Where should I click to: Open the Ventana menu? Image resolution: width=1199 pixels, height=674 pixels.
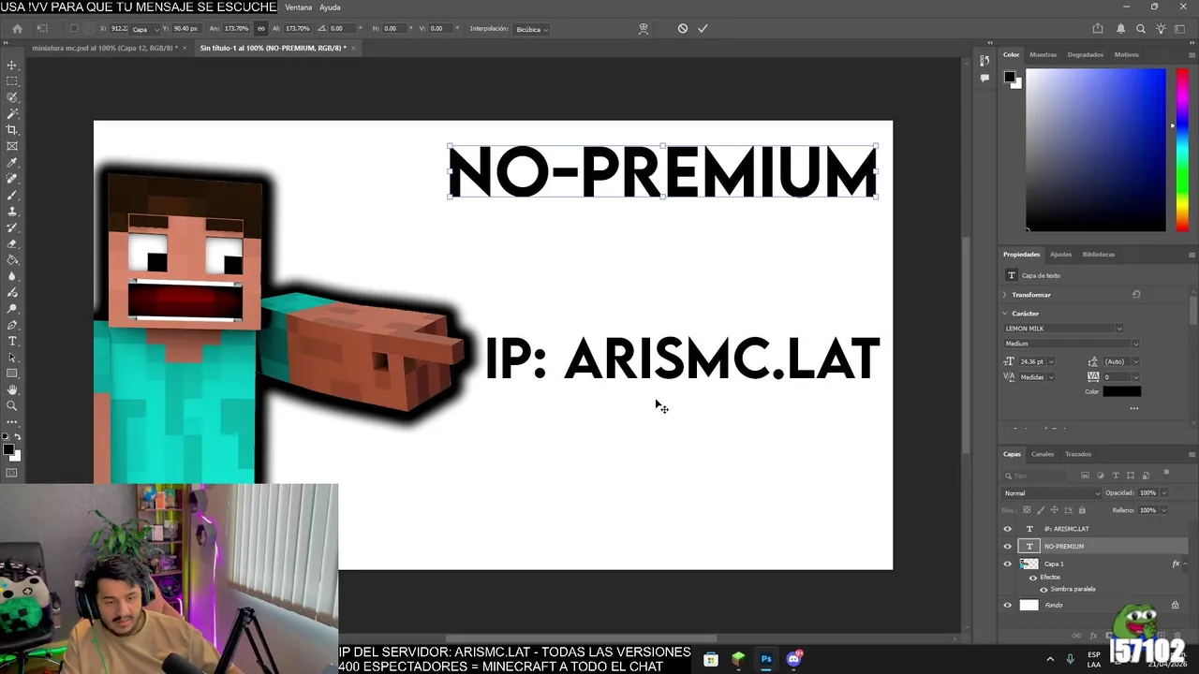299,7
